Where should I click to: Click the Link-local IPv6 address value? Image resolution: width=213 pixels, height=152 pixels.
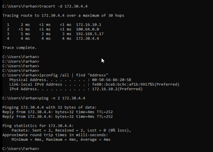click(135, 84)
